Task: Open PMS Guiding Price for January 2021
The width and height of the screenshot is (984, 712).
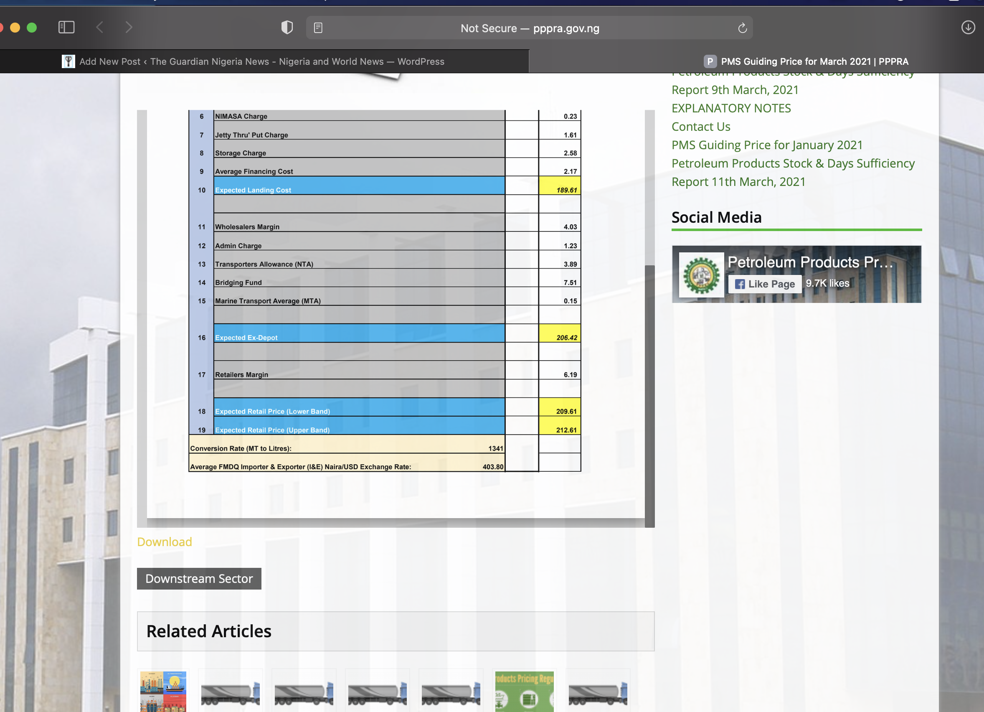Action: tap(767, 145)
